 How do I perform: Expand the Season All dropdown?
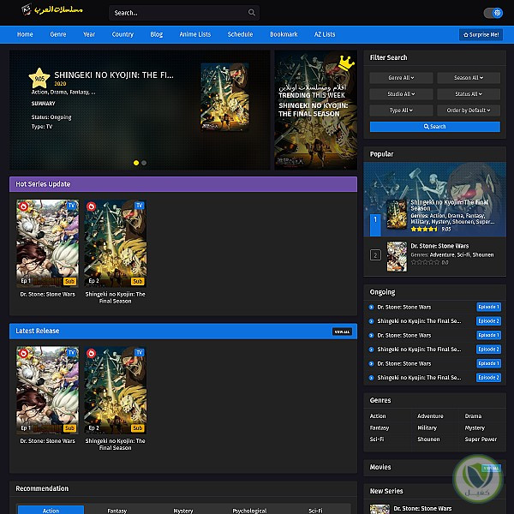click(469, 78)
